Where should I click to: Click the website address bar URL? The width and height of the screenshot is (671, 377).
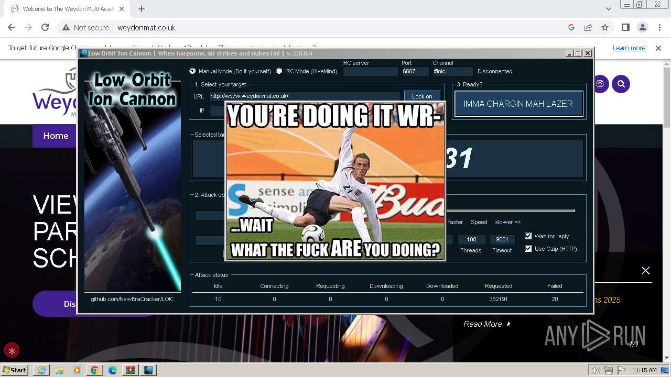tap(146, 28)
